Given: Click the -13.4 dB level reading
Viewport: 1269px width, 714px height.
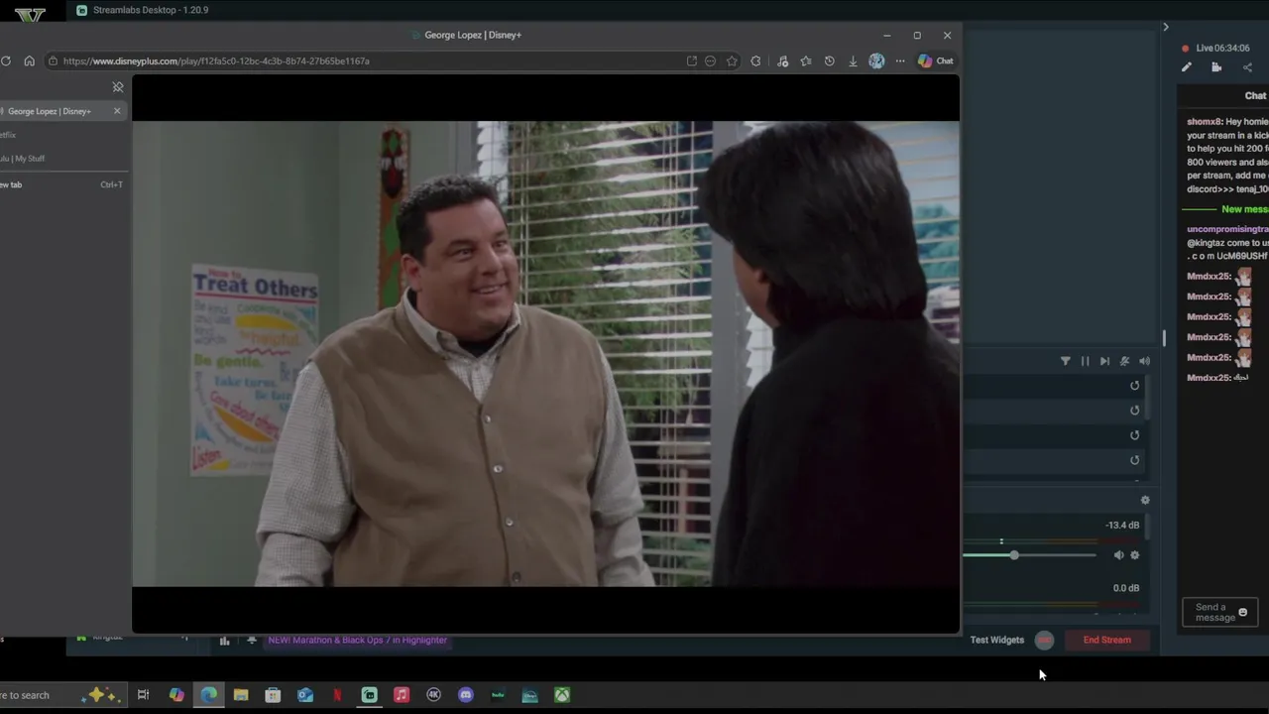Looking at the screenshot, I should coord(1122,526).
